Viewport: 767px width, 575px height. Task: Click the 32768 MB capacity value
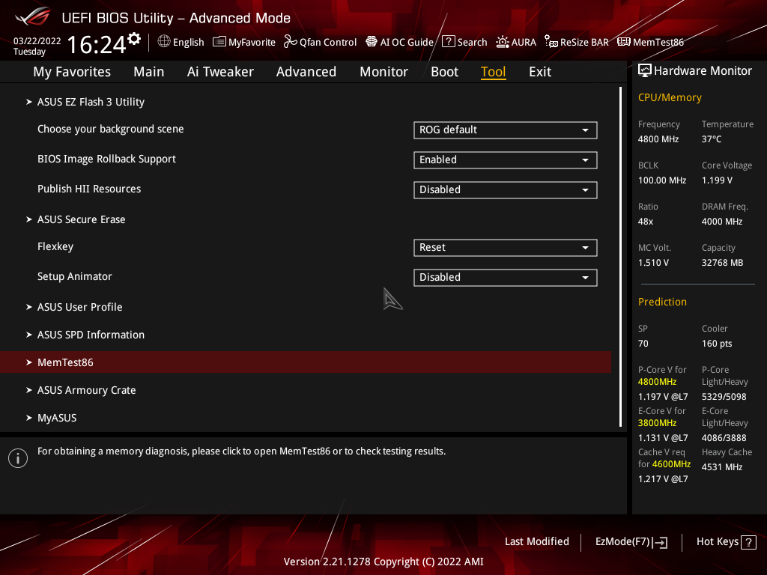click(722, 263)
